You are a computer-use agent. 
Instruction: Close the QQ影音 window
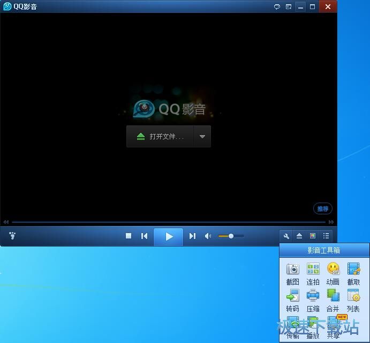click(x=328, y=6)
